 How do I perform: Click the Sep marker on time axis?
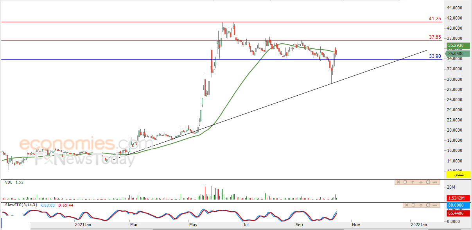coord(299,225)
